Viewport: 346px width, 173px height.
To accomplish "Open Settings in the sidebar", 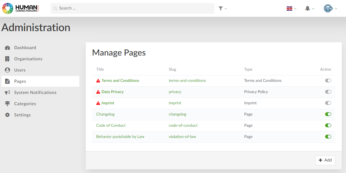I will tap(40, 115).
